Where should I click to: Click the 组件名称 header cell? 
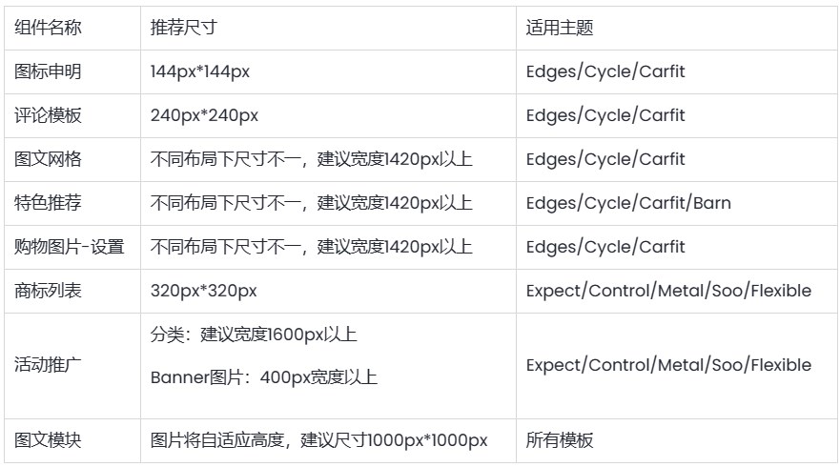click(x=49, y=28)
